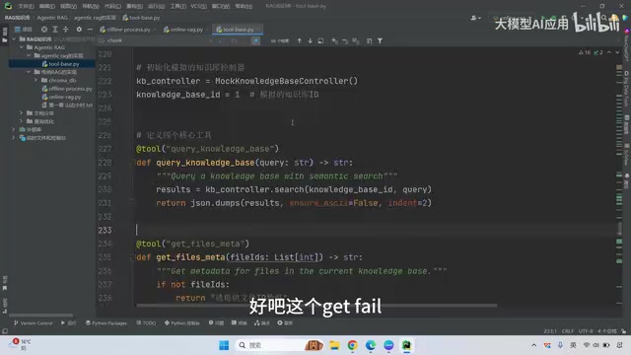Viewport: 631px width, 355px height.
Task: Switch to PyCharm taskbar icon
Action: pos(407,345)
